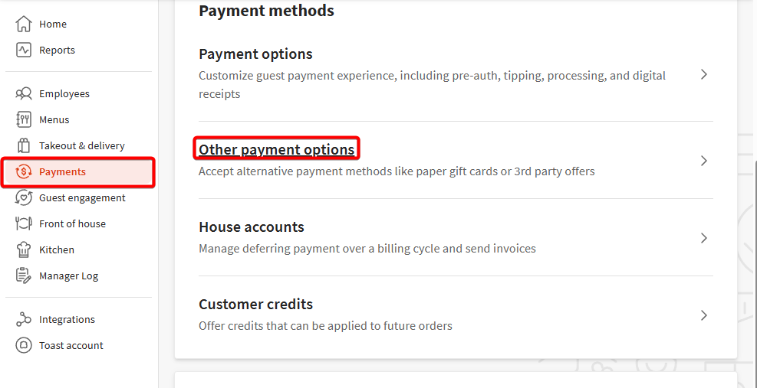Viewport: 757px width, 388px height.
Task: Open Reports from the sidebar
Action: coord(57,50)
